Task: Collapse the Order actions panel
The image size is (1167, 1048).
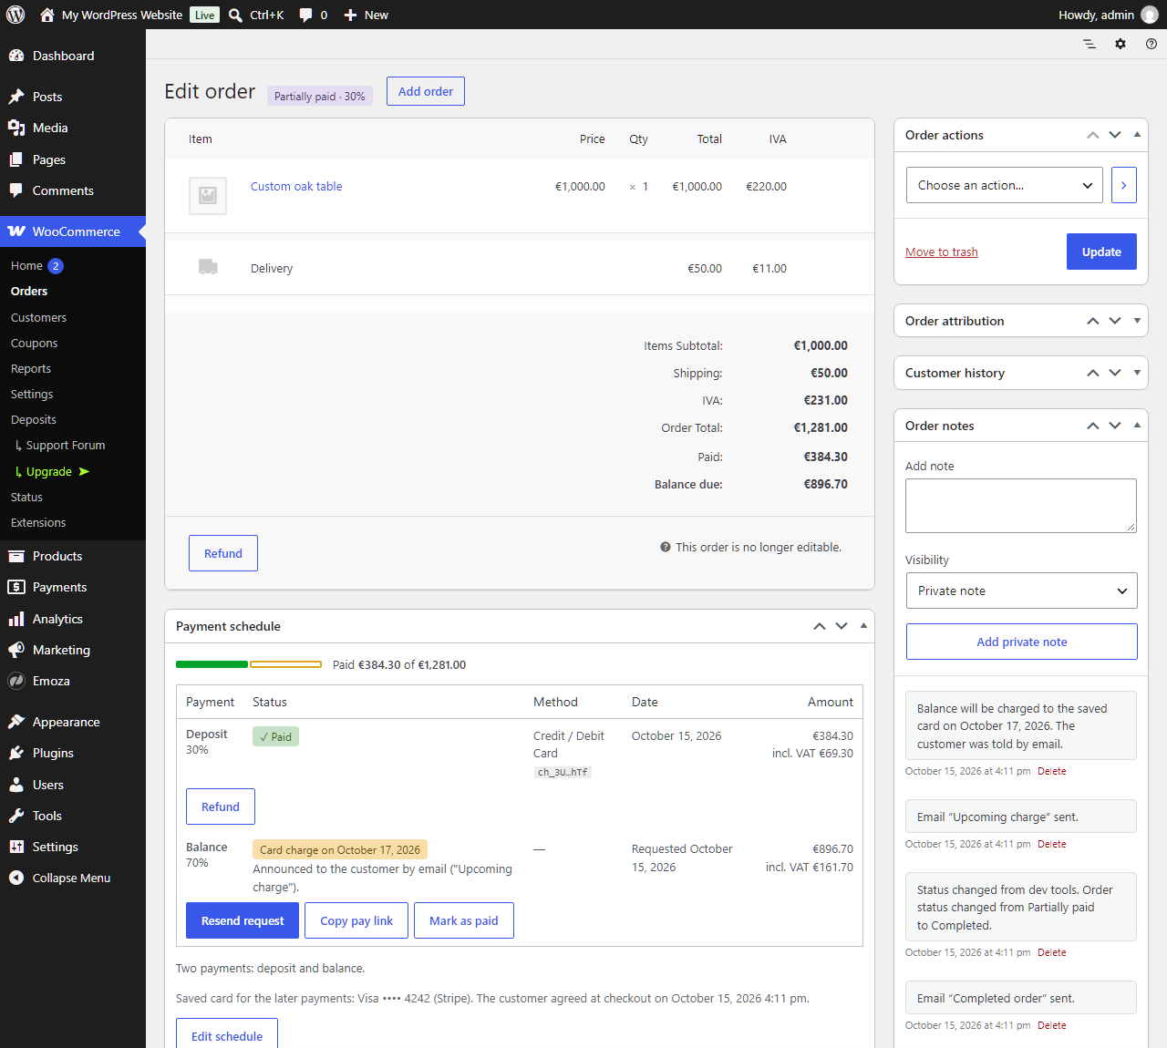Action: (1137, 135)
